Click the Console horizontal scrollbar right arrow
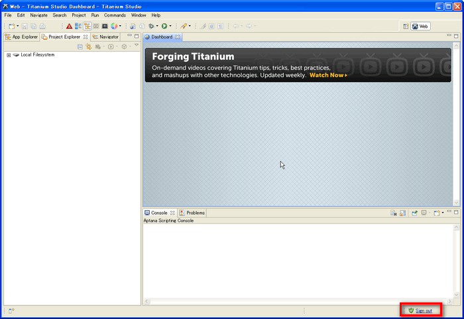The width and height of the screenshot is (464, 319). pos(450,301)
